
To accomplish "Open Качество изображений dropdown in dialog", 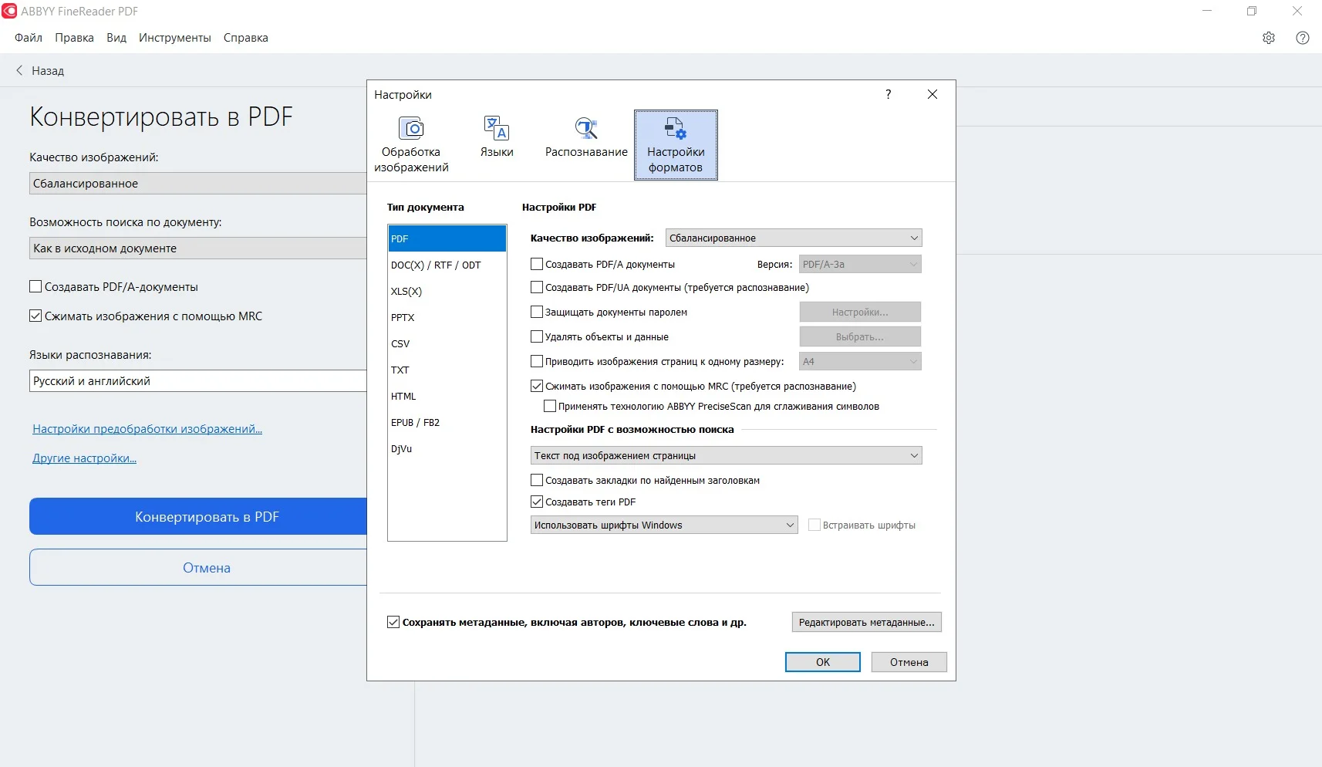I will pyautogui.click(x=794, y=238).
